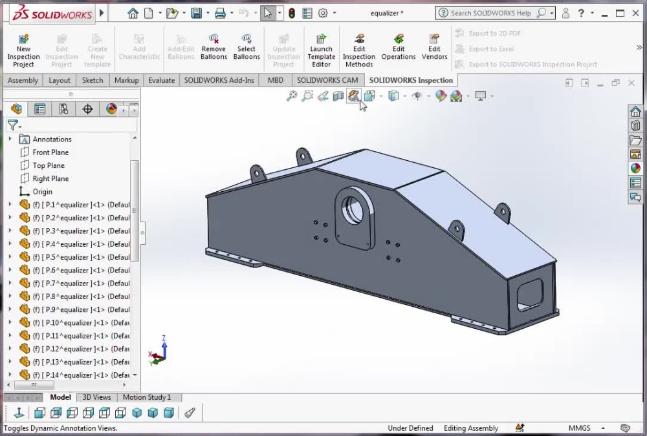Create a new document from toolbar
647x436 pixels.
[149, 13]
